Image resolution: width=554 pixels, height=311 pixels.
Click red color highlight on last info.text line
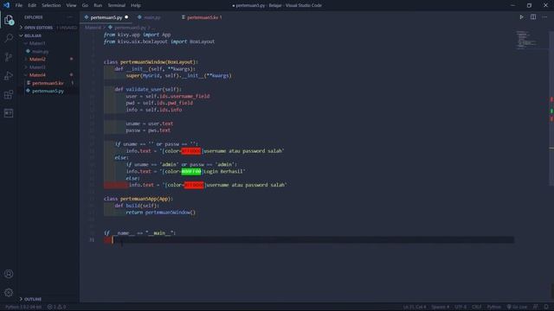194,185
